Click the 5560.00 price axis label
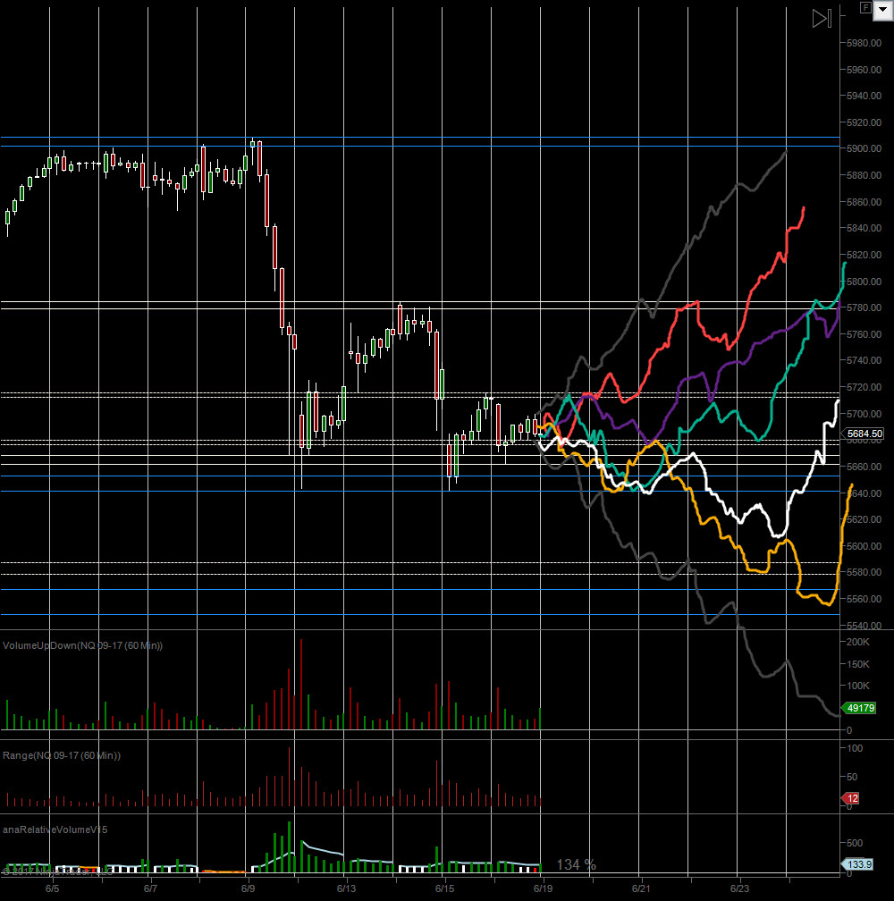 pyautogui.click(x=864, y=599)
